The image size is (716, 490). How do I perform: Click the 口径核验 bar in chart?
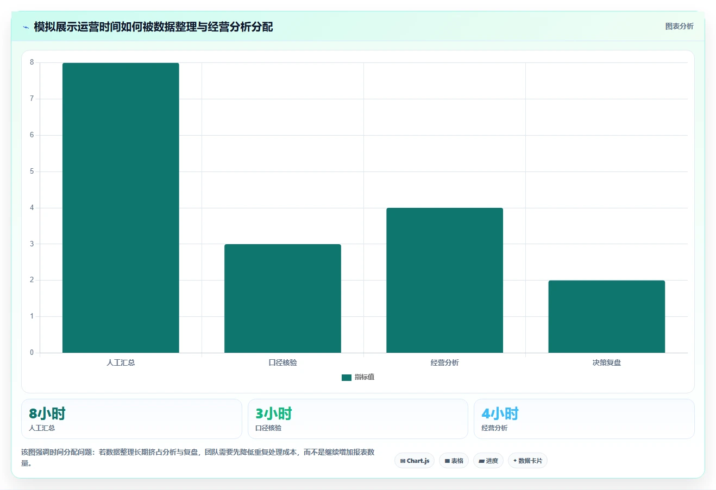point(282,298)
